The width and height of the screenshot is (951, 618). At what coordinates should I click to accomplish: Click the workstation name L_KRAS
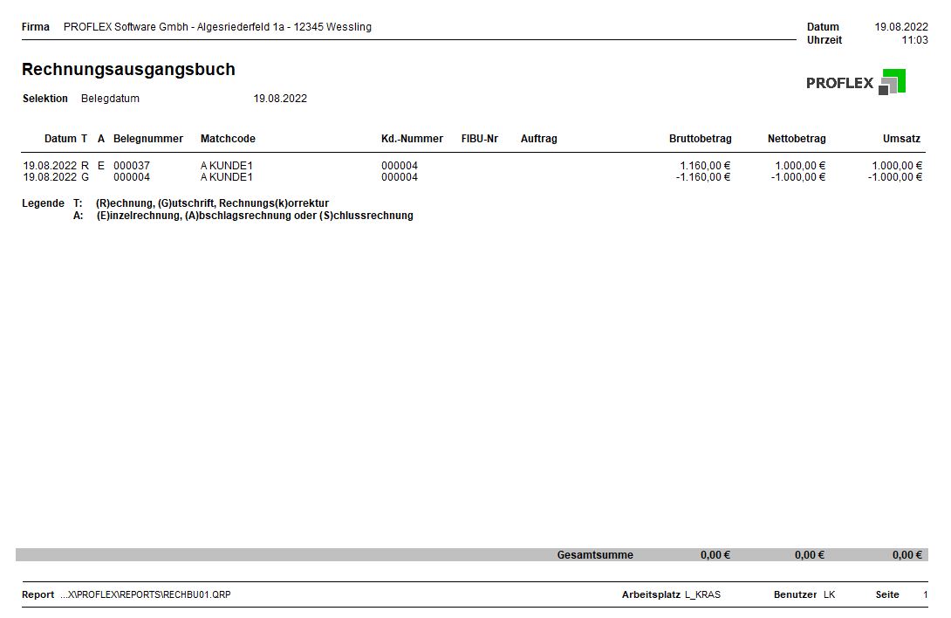coord(702,595)
